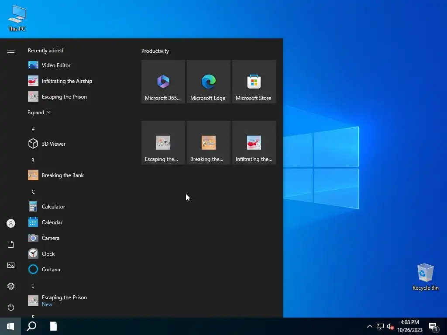The width and height of the screenshot is (447, 335).
Task: Launch the Escaping the... pinned tile
Action: point(163,143)
